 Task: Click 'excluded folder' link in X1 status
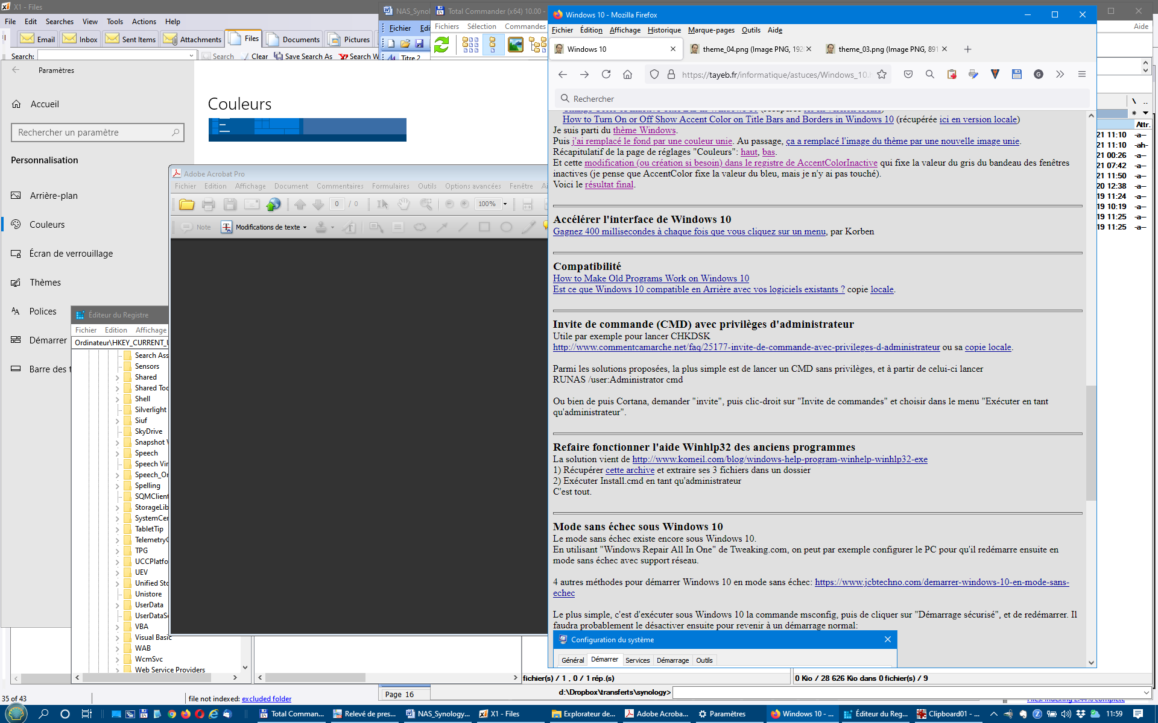click(x=267, y=699)
